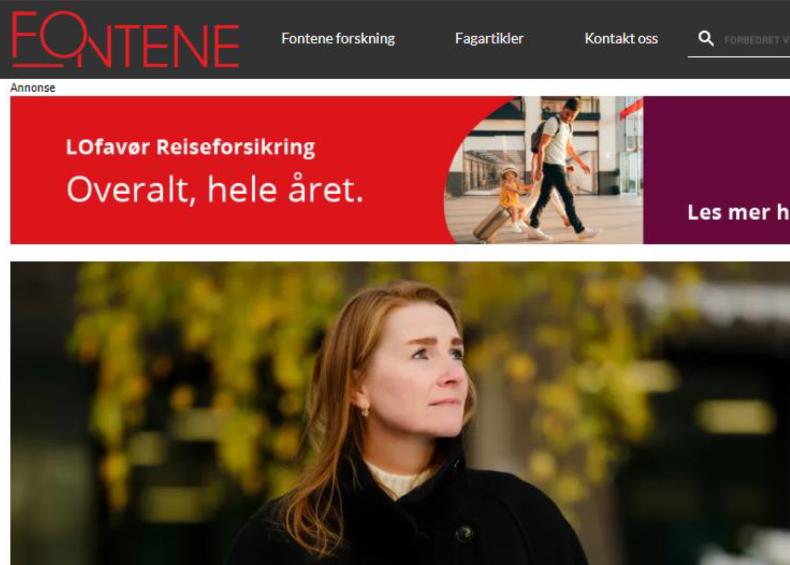Click the magnifying glass search icon

coord(705,38)
